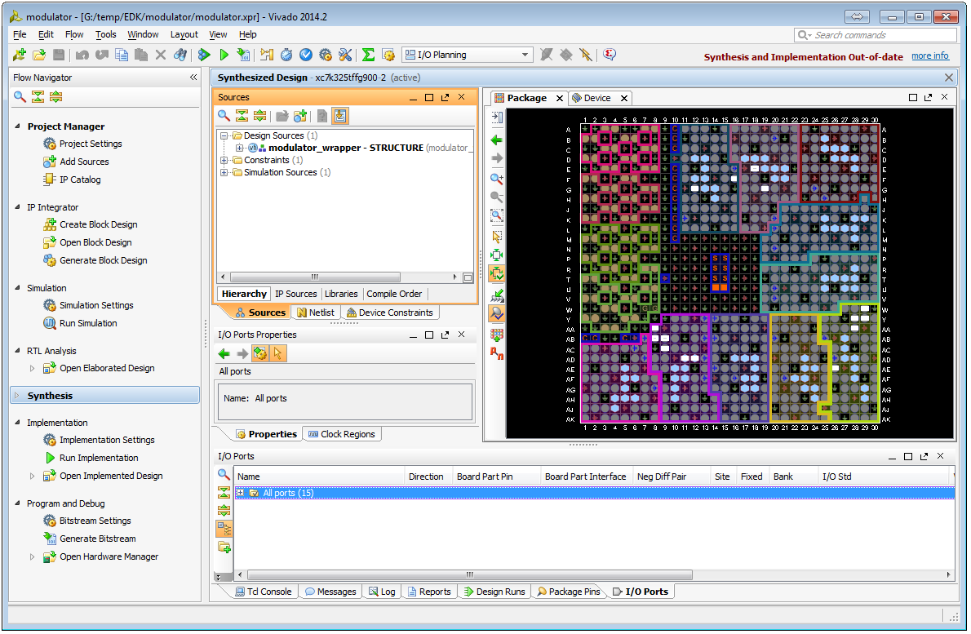Click the green back arrow in Package view
971x634 pixels.
(x=497, y=140)
